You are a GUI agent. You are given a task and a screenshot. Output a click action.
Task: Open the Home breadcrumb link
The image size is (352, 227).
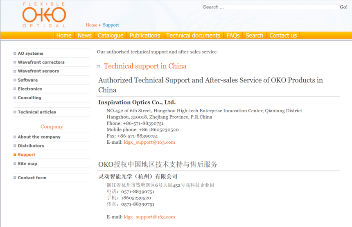pyautogui.click(x=91, y=25)
